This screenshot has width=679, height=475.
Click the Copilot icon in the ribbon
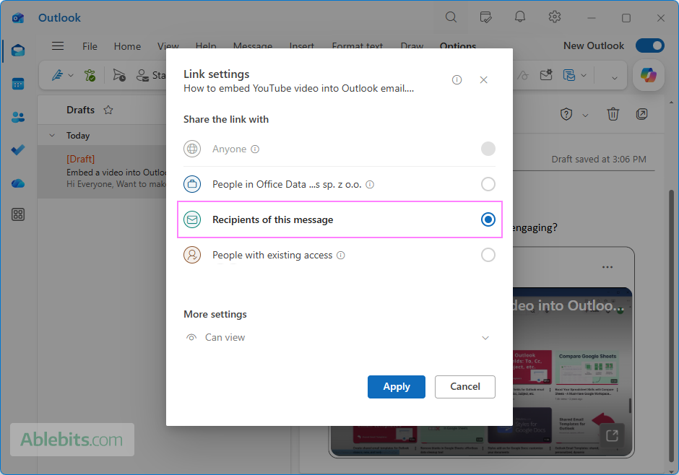pos(648,75)
